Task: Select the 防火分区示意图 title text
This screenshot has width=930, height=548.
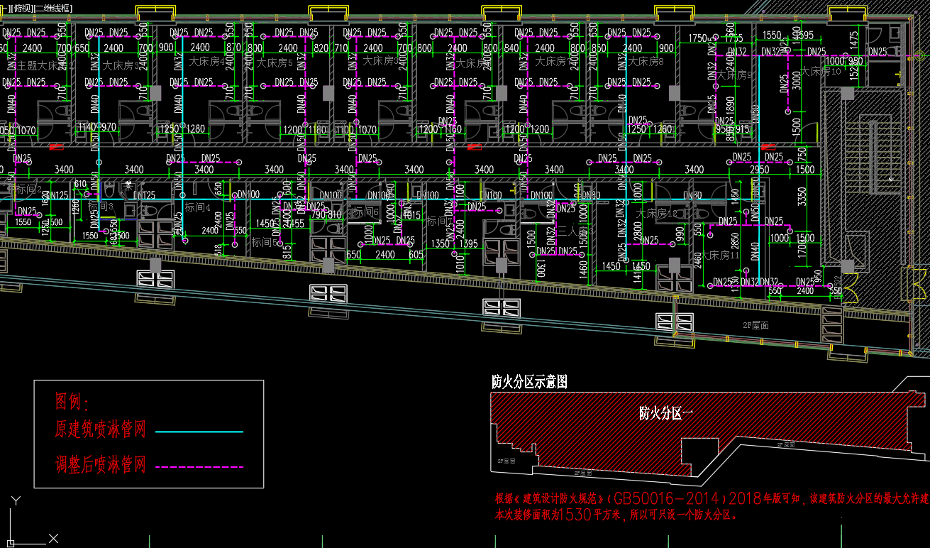Action: click(x=529, y=382)
